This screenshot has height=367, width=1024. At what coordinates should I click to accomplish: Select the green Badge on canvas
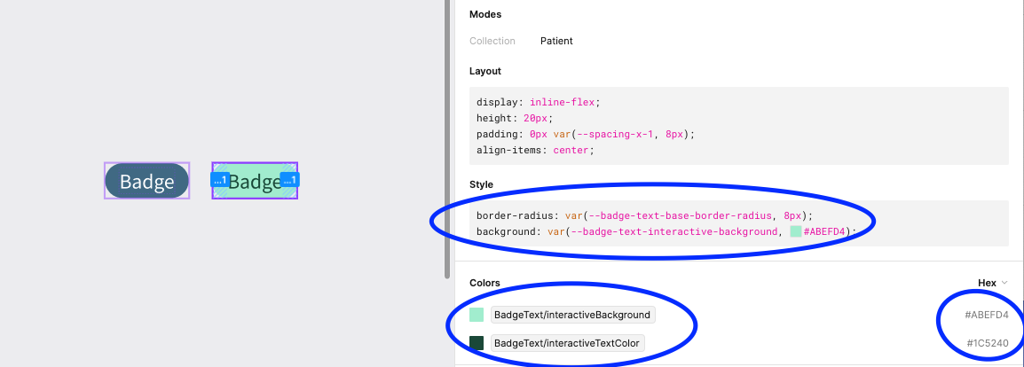(x=255, y=181)
